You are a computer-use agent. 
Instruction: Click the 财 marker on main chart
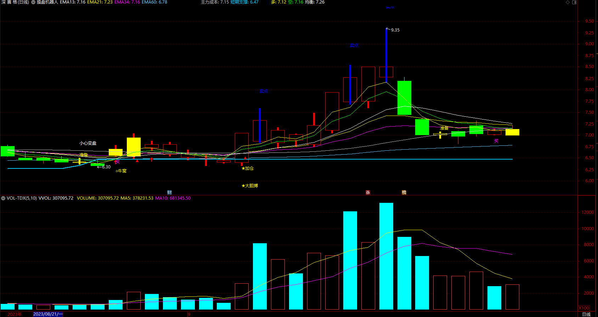[x=169, y=193]
